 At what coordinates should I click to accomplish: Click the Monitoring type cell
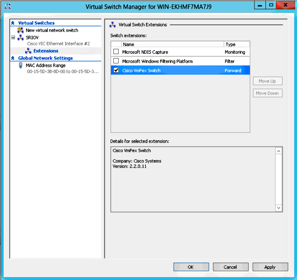click(x=235, y=52)
